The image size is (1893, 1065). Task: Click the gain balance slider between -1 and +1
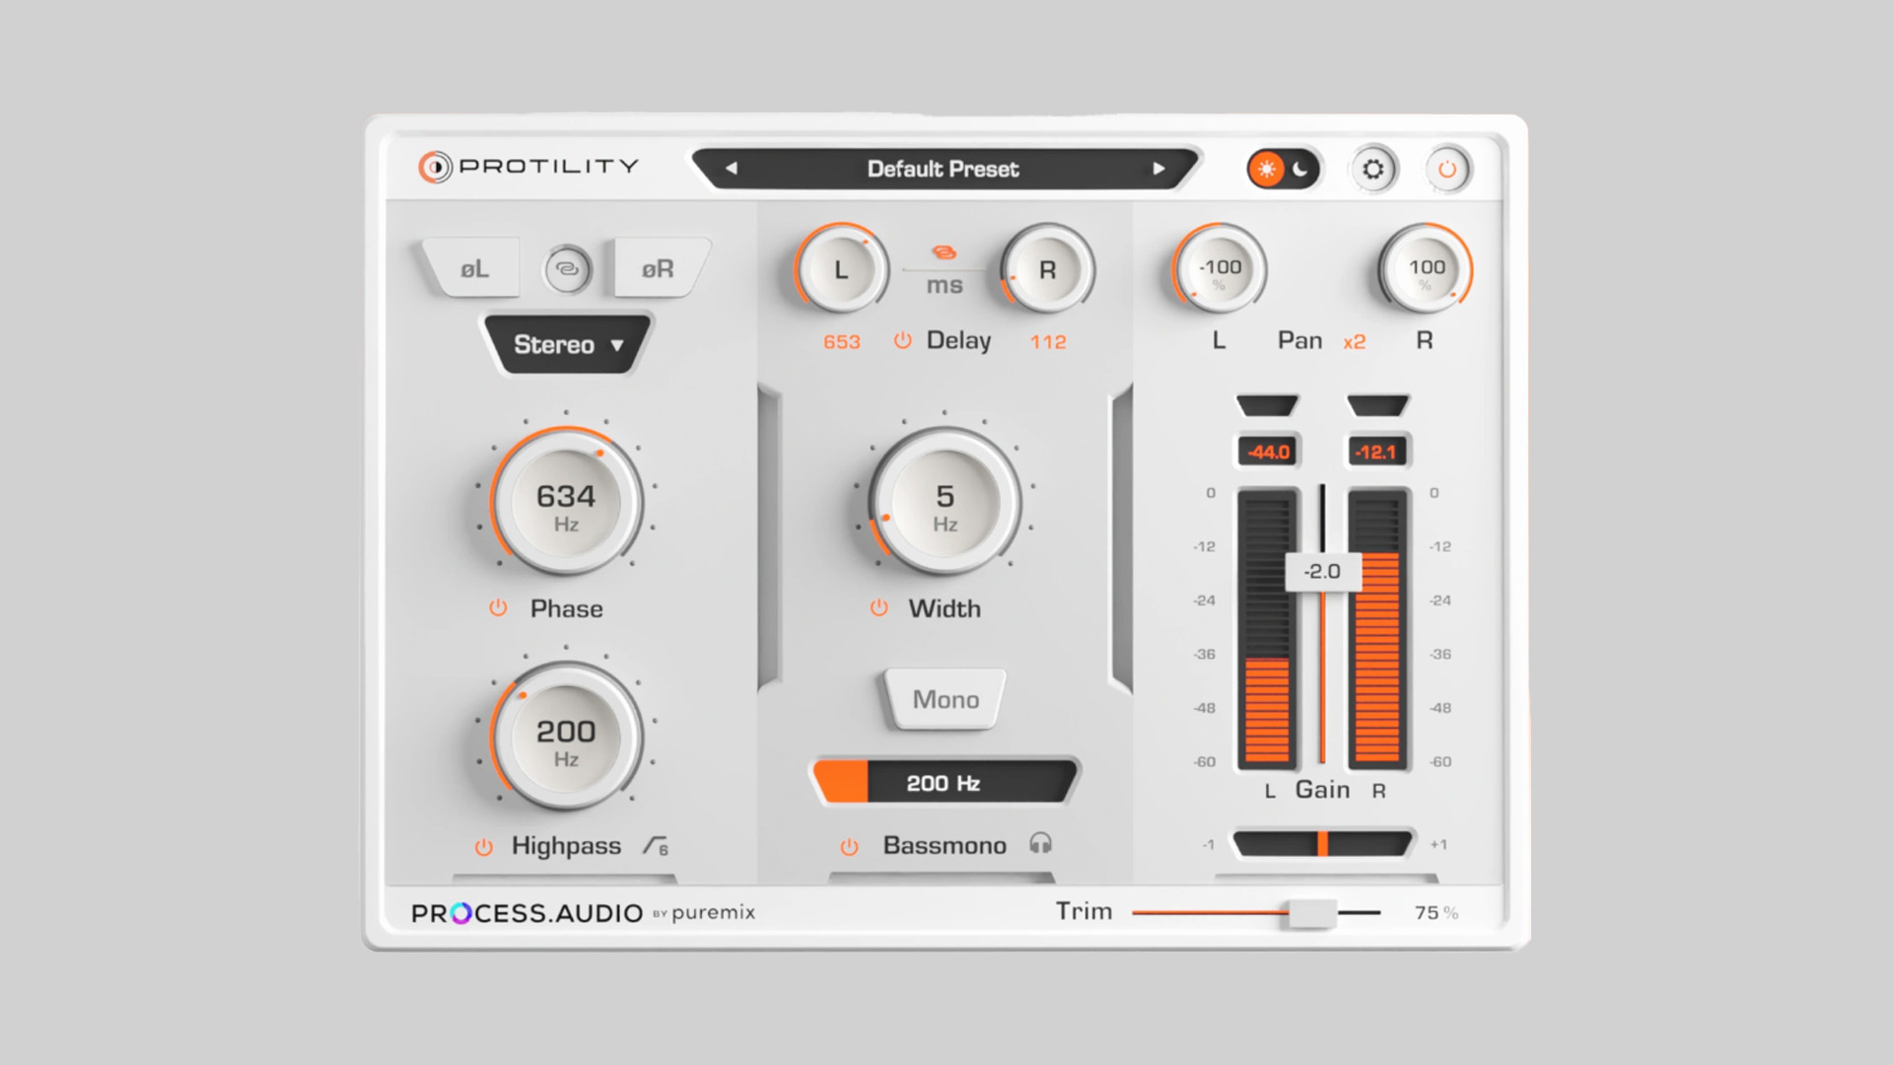coord(1322,844)
